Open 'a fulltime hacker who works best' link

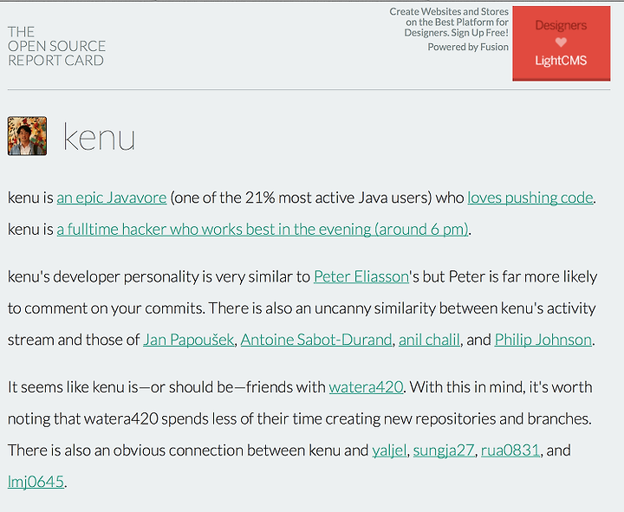point(263,230)
